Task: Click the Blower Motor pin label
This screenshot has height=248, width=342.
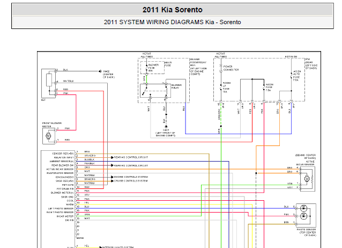Action: tap(62, 192)
